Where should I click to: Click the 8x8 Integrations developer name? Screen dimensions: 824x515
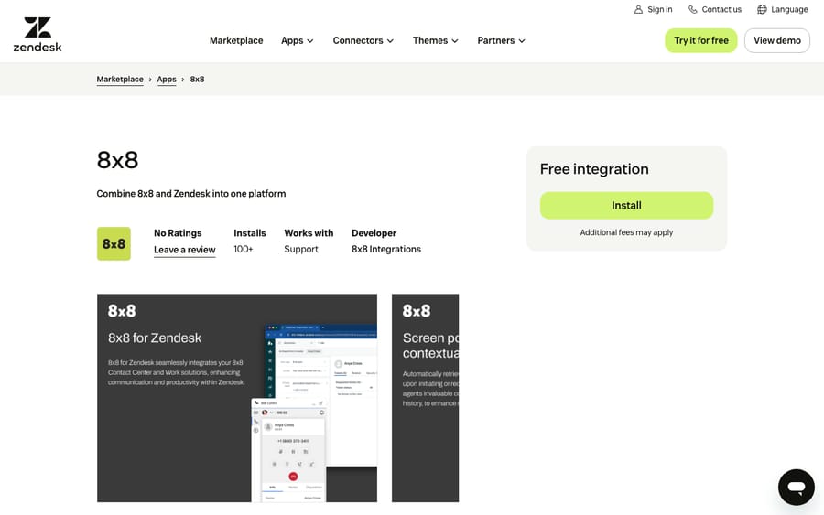[x=386, y=250]
